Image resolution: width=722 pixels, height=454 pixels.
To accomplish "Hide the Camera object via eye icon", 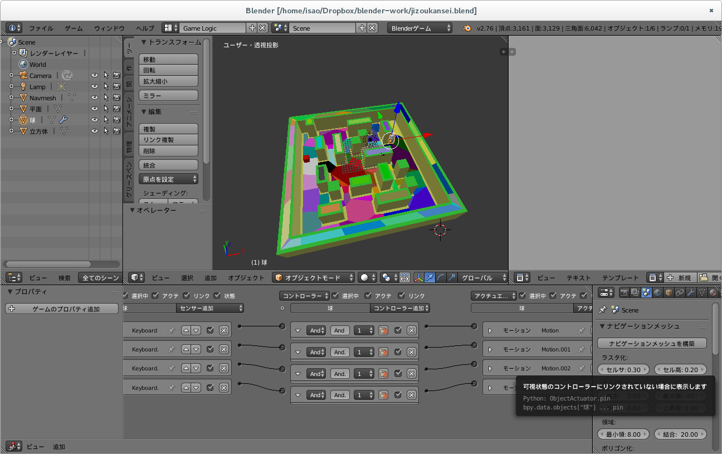I will click(95, 76).
